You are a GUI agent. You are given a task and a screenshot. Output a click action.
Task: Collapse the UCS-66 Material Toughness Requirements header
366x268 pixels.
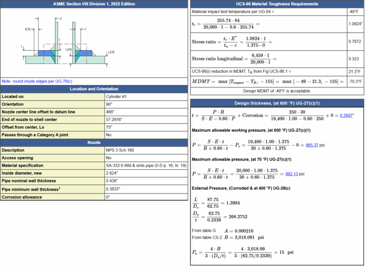276,4
